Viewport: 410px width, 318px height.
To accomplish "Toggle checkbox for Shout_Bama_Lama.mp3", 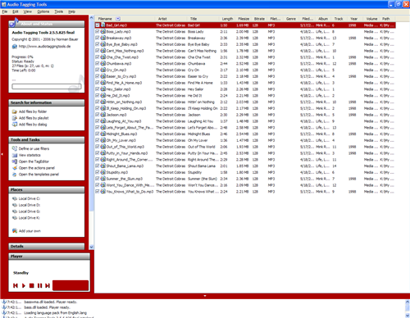I will [98, 166].
